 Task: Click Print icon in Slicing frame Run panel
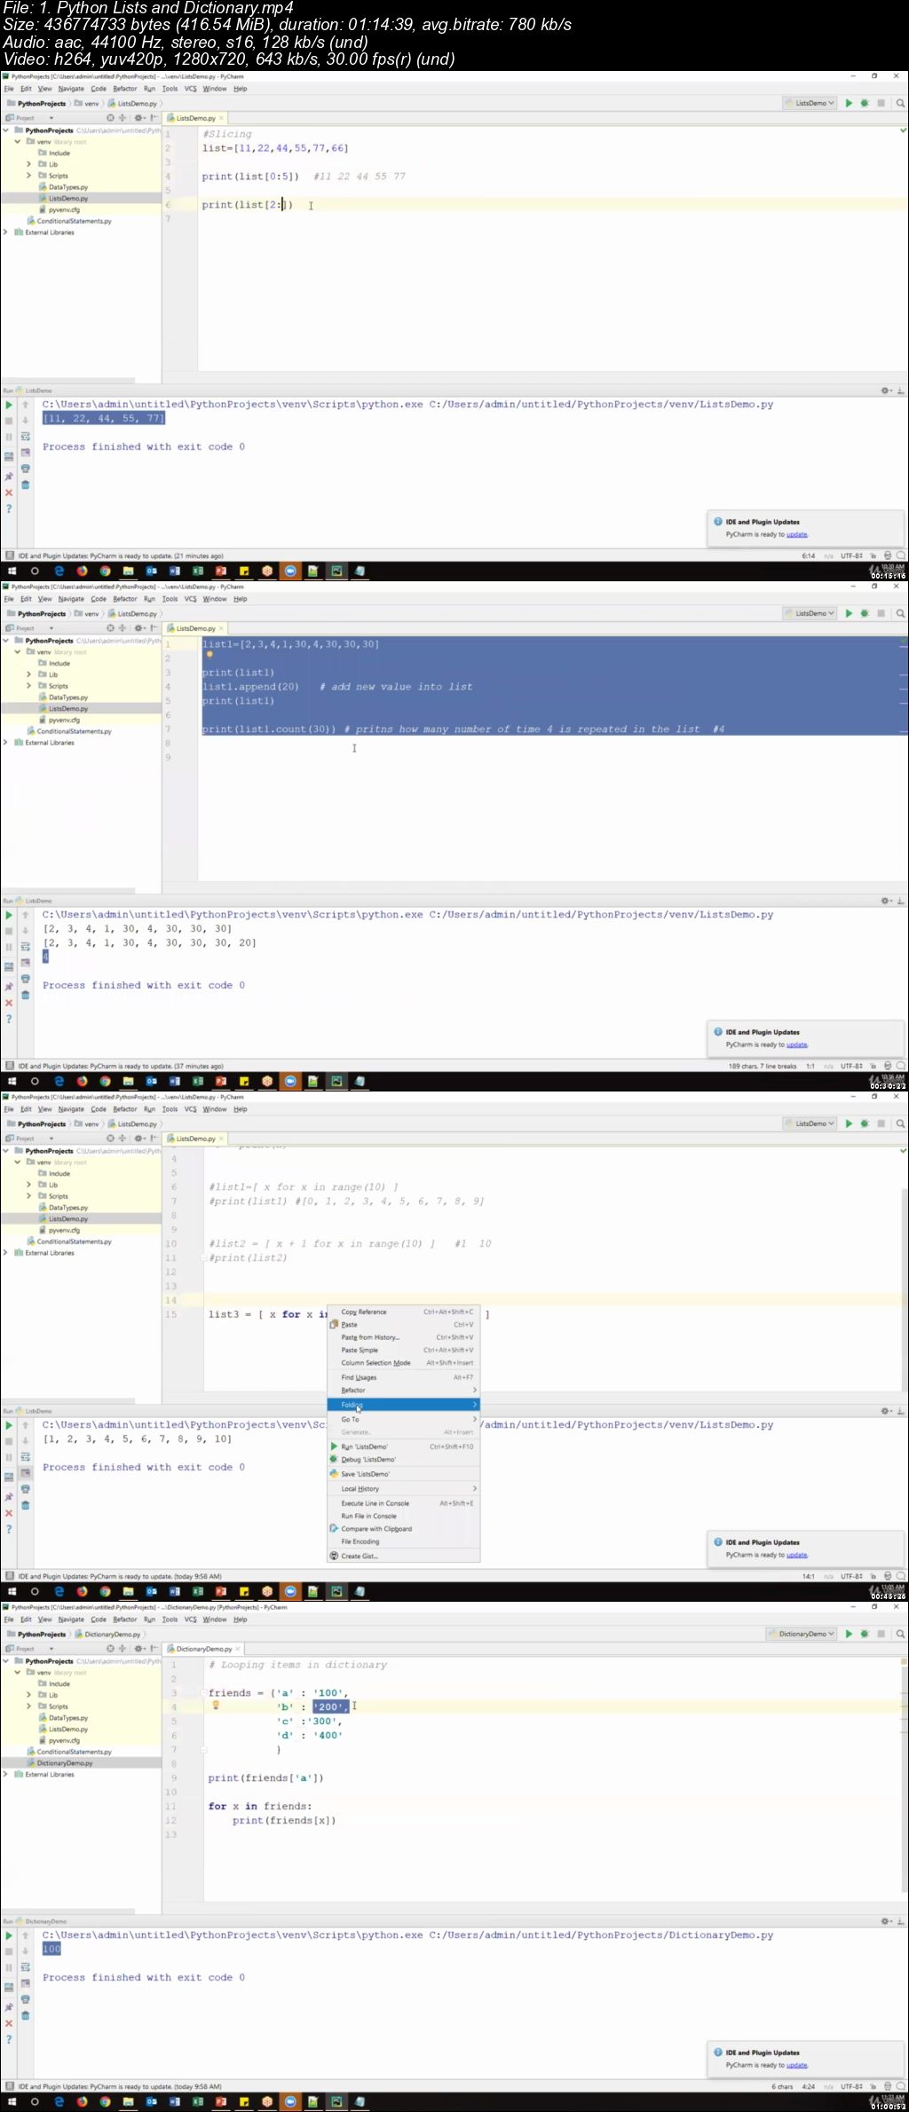click(25, 469)
